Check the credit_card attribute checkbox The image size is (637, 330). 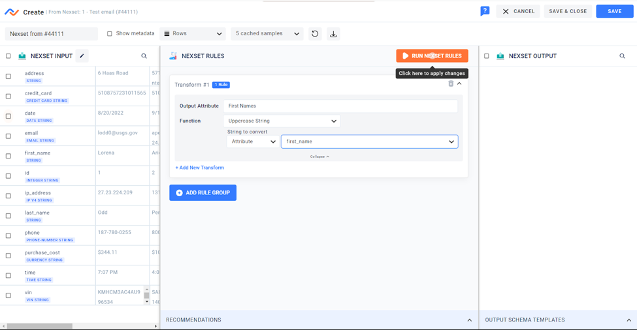8,97
